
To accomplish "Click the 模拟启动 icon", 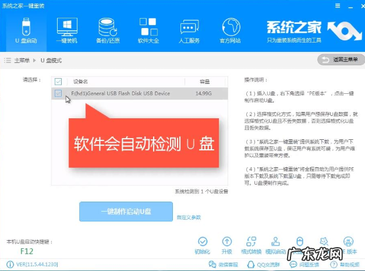I will [x=275, y=245].
